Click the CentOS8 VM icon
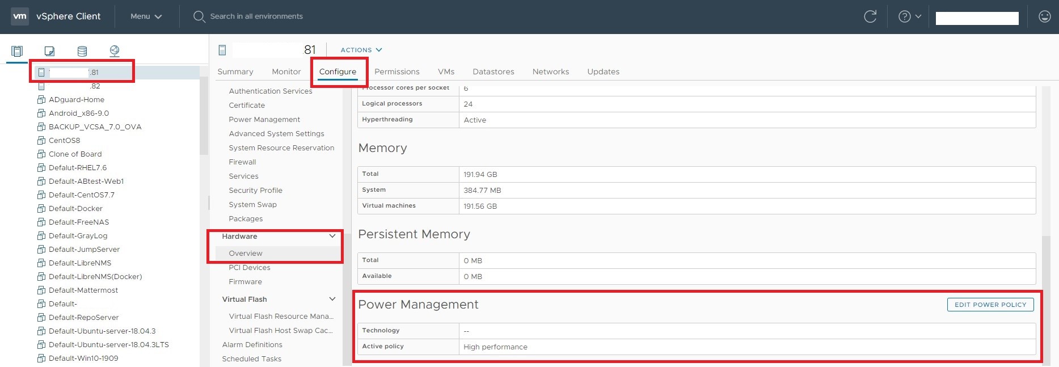The height and width of the screenshot is (367, 1059). pos(41,140)
